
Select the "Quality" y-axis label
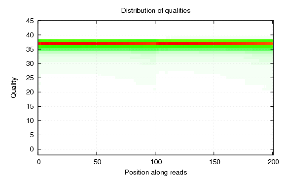[14, 88]
